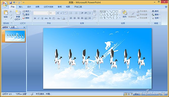This screenshot has width=169, height=97.
Task: Select the straight Line shape
Action: coord(107,12)
